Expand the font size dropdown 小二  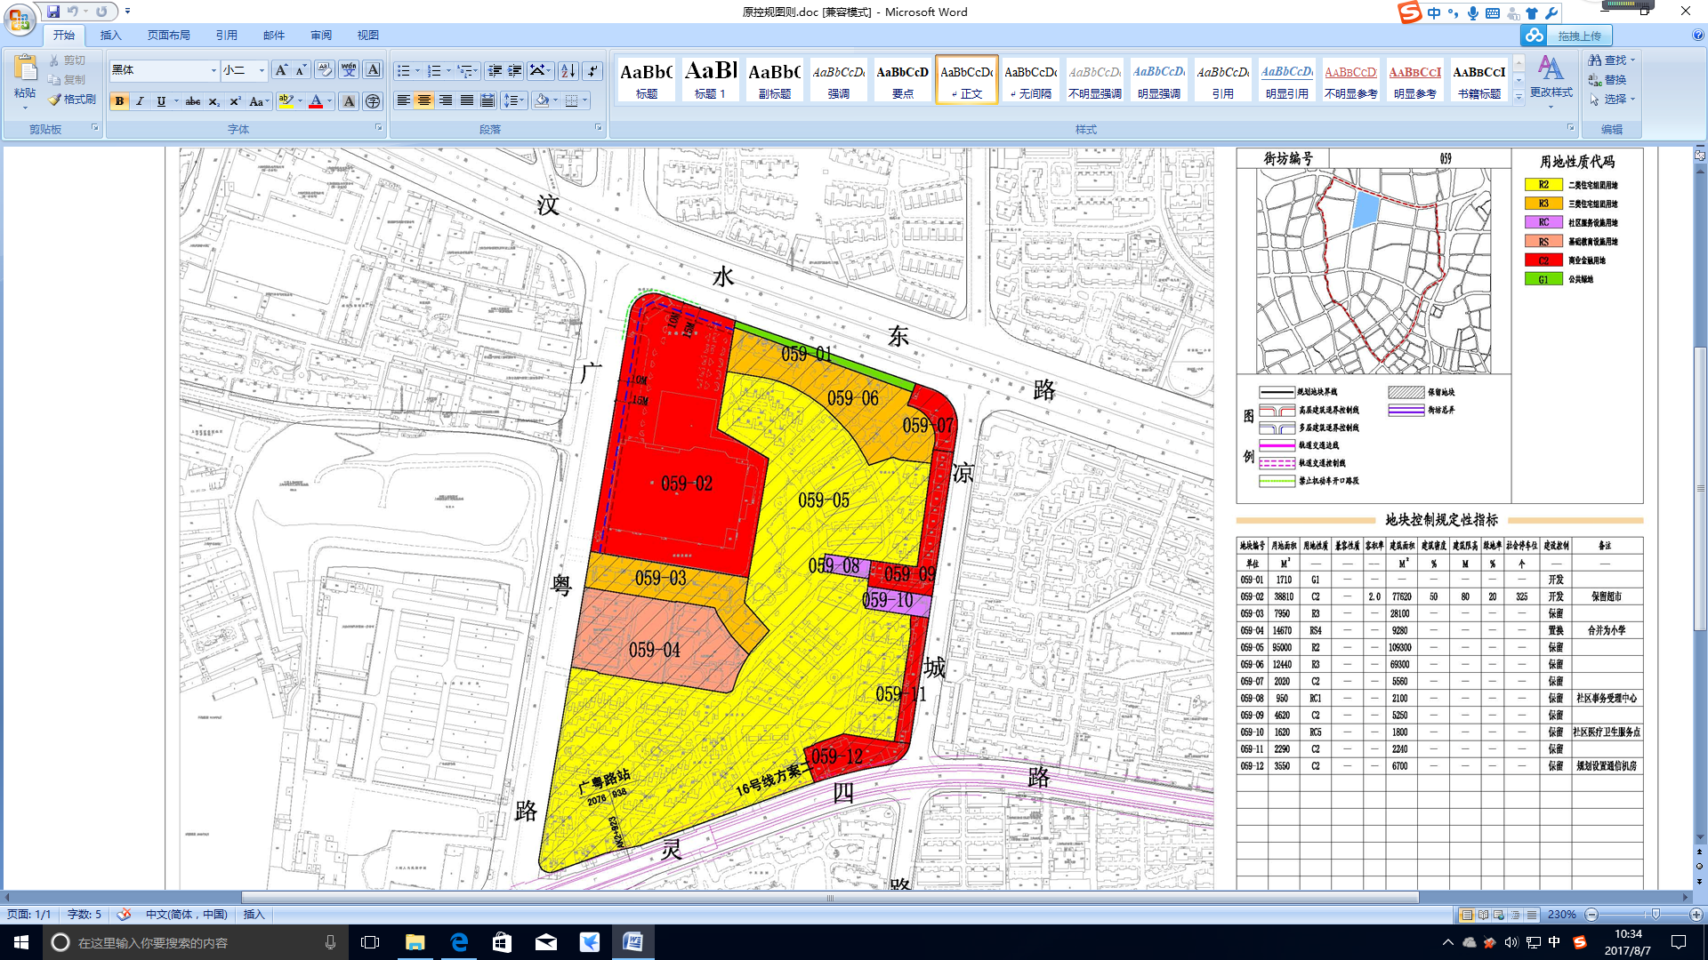(x=262, y=70)
